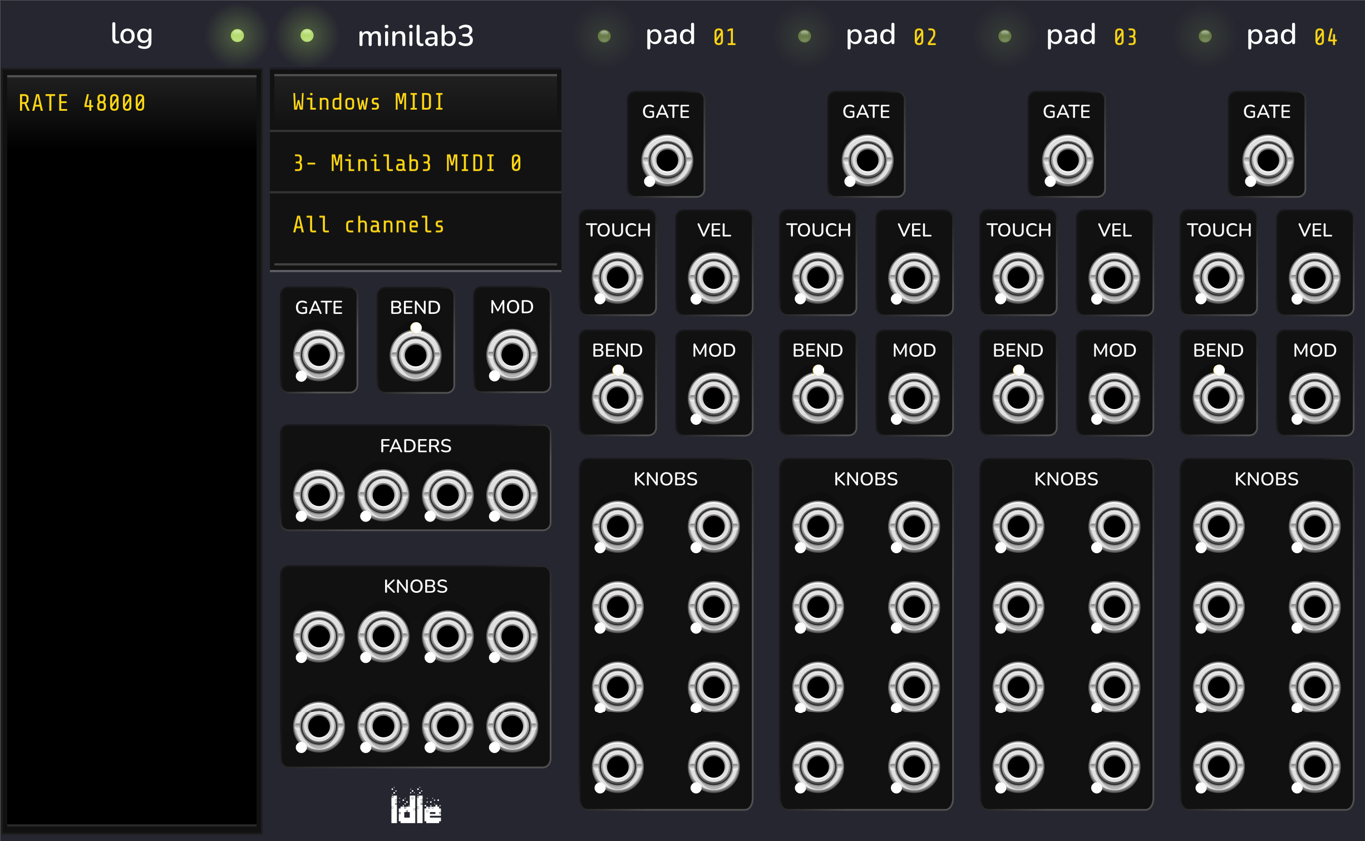Viewport: 1365px width, 841px height.
Task: Open the All channels selector
Action: pyautogui.click(x=415, y=224)
